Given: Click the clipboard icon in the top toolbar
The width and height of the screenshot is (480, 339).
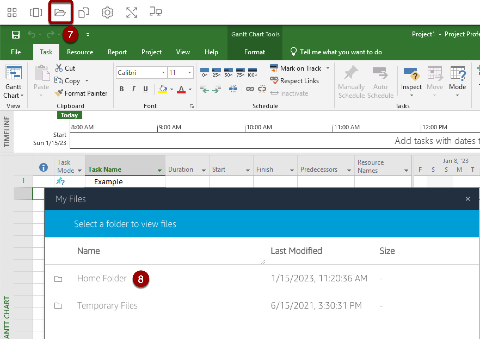Looking at the screenshot, I should click(x=36, y=12).
